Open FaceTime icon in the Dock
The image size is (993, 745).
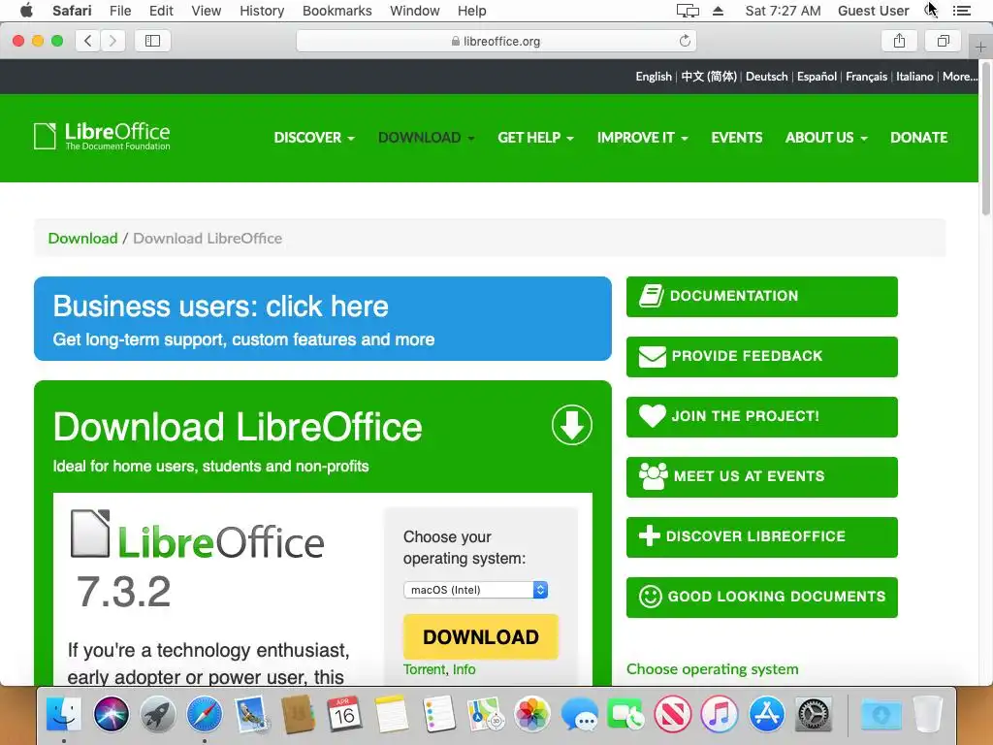(x=625, y=715)
